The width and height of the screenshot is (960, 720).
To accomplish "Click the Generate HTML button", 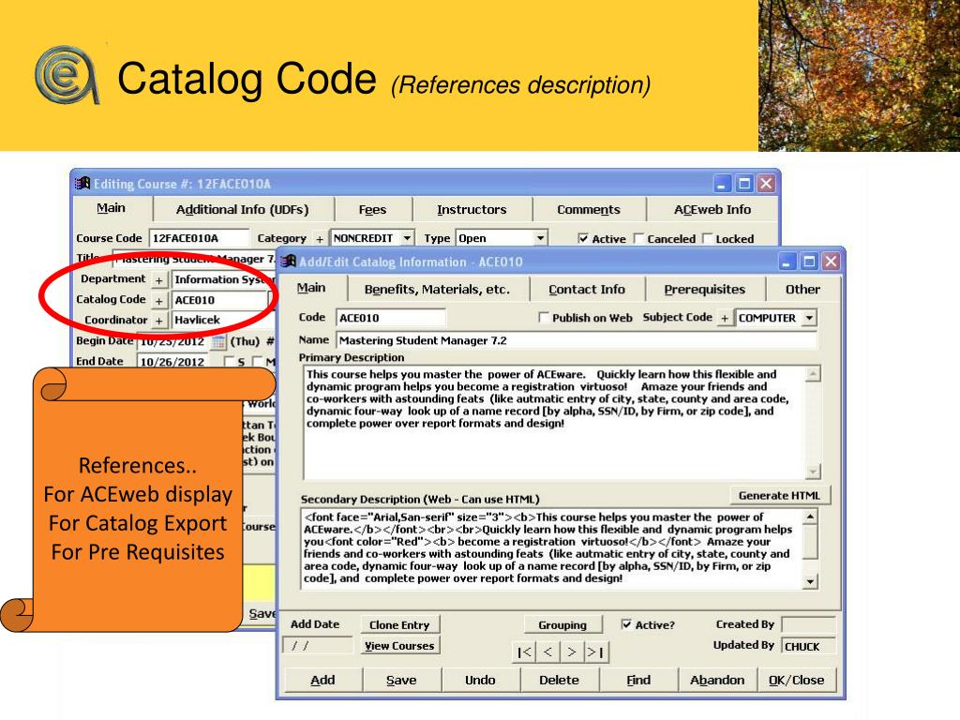I will (779, 495).
